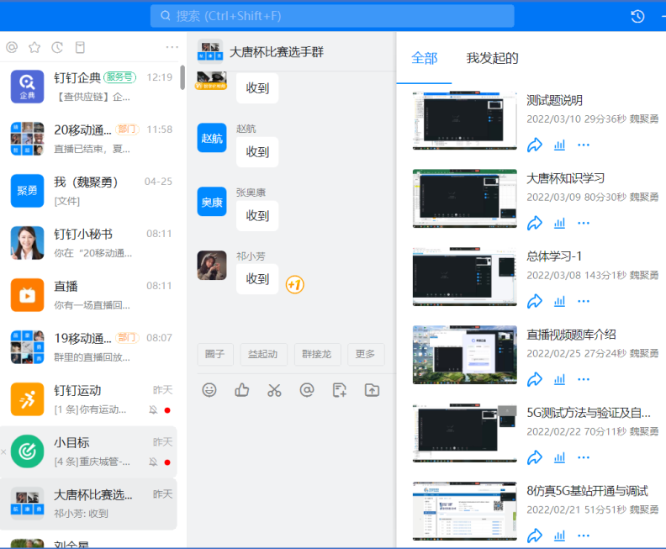Select the 大唐杯比赛选 group conversation
Viewport: 666px width, 549px height.
click(x=89, y=504)
